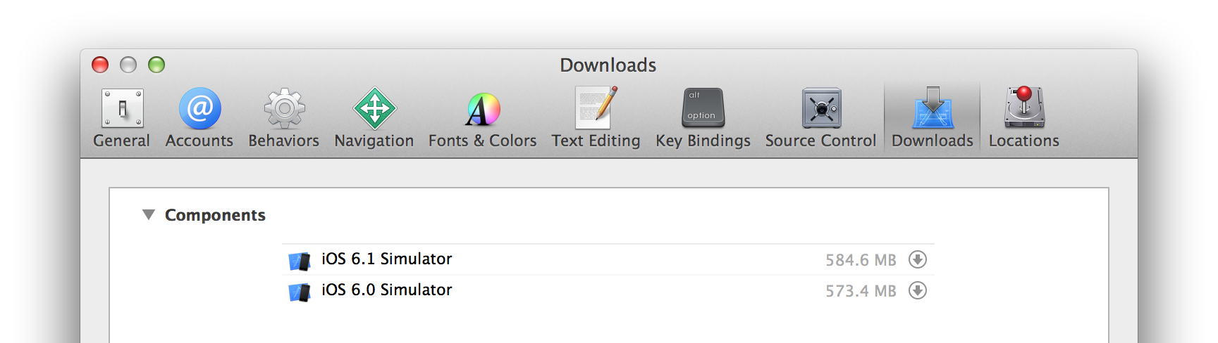Select the iOS 6.1 Simulator row
Viewport: 1218px width, 343px height.
point(608,259)
